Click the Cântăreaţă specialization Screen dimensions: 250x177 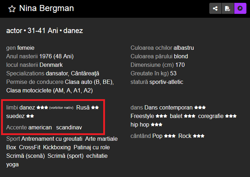pyautogui.click(x=85, y=74)
